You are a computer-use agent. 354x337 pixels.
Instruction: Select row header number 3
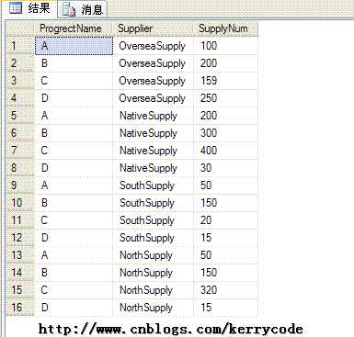tap(20, 81)
